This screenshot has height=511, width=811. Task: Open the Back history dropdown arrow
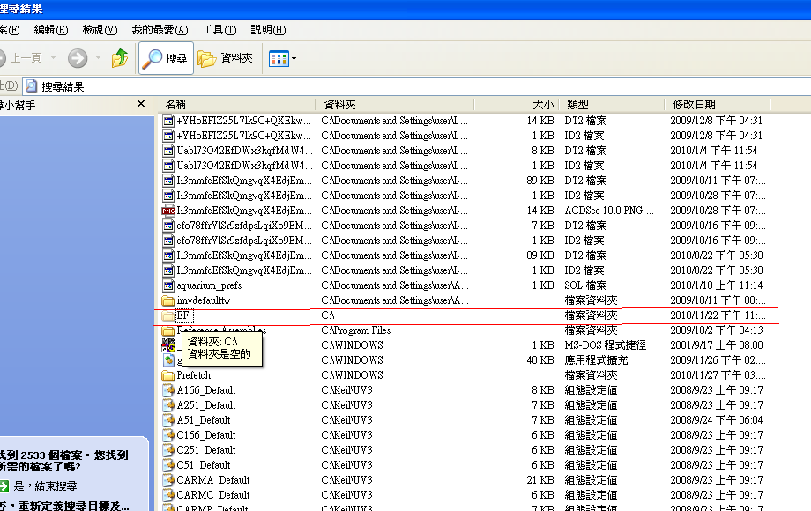pyautogui.click(x=53, y=58)
